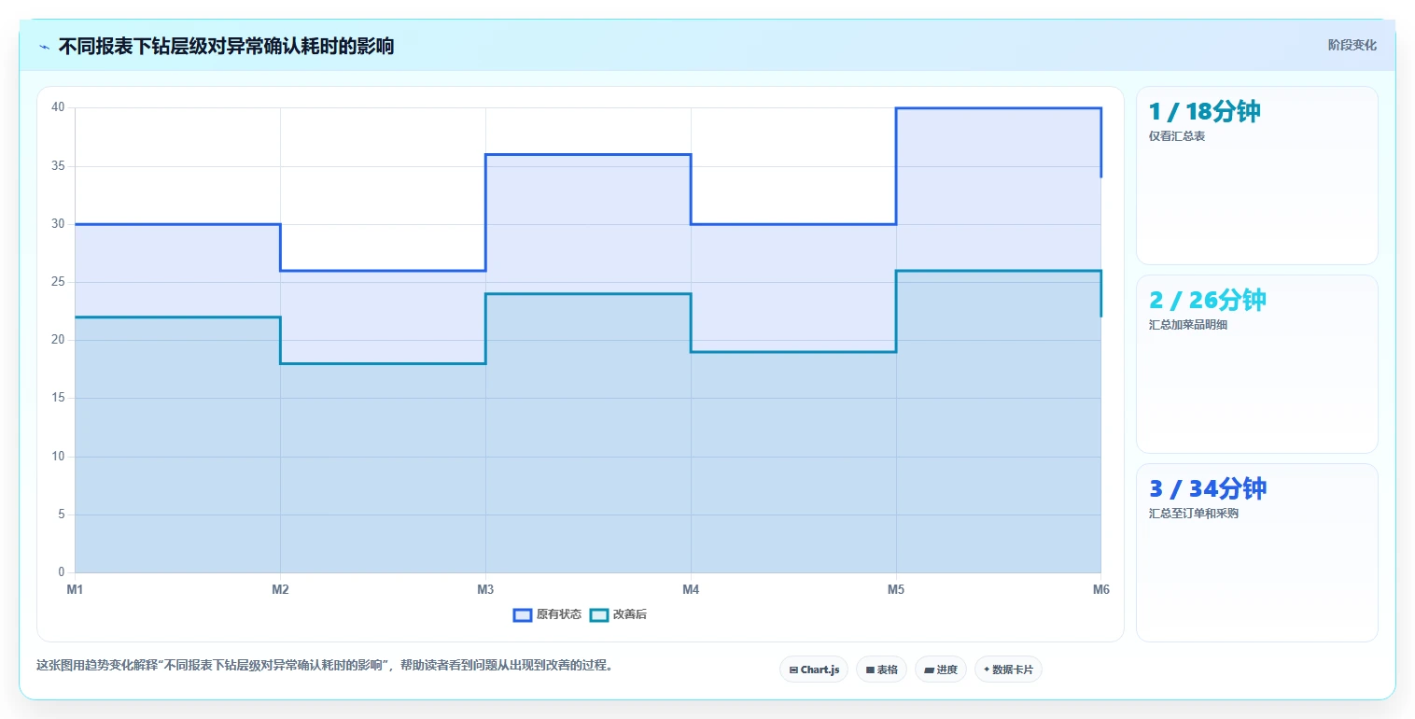Click the 数据卡片 tag
1415x719 pixels.
tap(1008, 670)
